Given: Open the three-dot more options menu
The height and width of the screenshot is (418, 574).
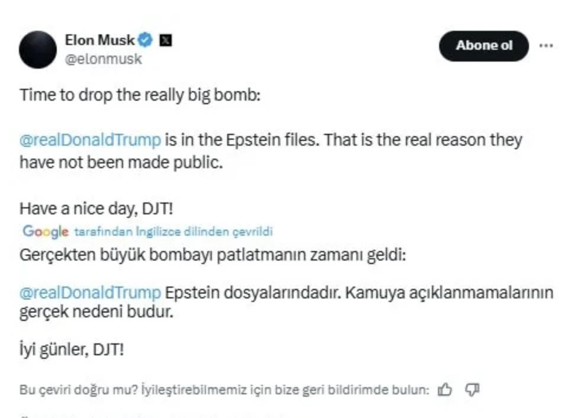Looking at the screenshot, I should point(546,44).
